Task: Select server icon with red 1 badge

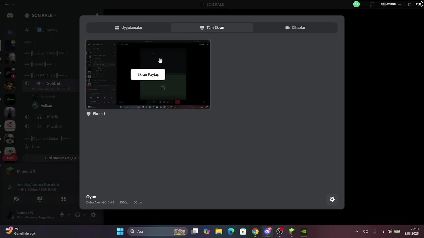Action: (10, 73)
